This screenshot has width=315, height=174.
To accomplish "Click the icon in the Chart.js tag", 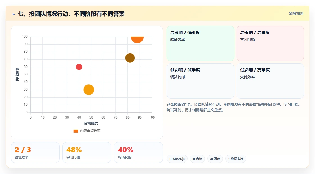I will pyautogui.click(x=171, y=159).
